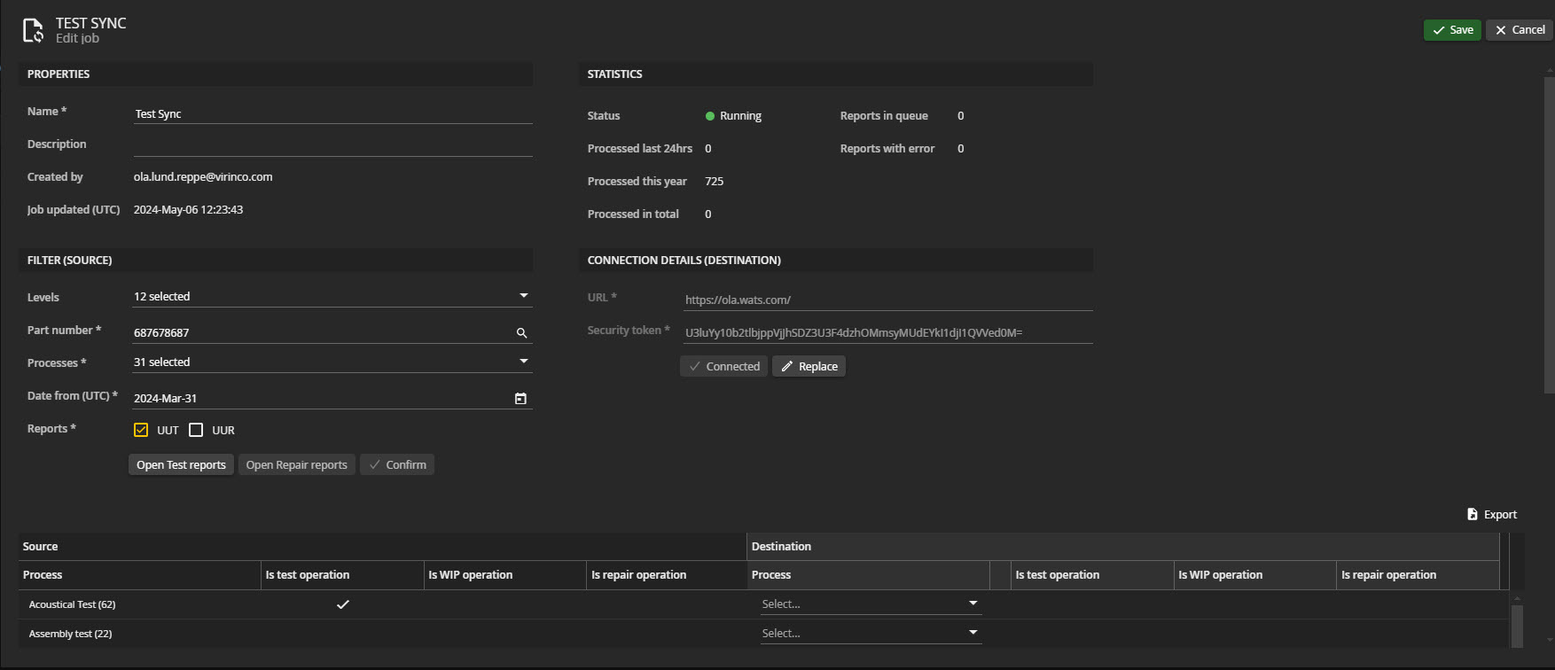This screenshot has height=670, width=1555.
Task: Click the pencil icon on Replace button
Action: point(787,367)
